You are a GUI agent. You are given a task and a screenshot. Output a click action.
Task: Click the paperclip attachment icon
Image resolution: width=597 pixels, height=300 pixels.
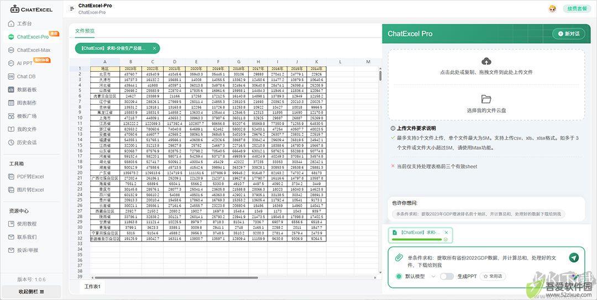[x=399, y=258]
